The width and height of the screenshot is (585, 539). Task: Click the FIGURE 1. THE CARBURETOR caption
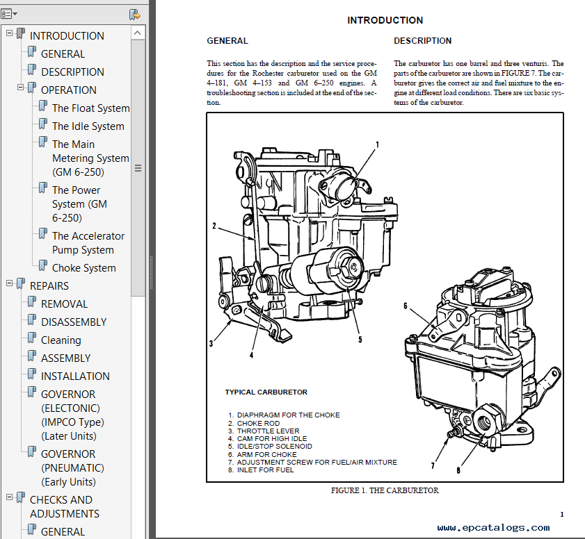[x=385, y=490]
